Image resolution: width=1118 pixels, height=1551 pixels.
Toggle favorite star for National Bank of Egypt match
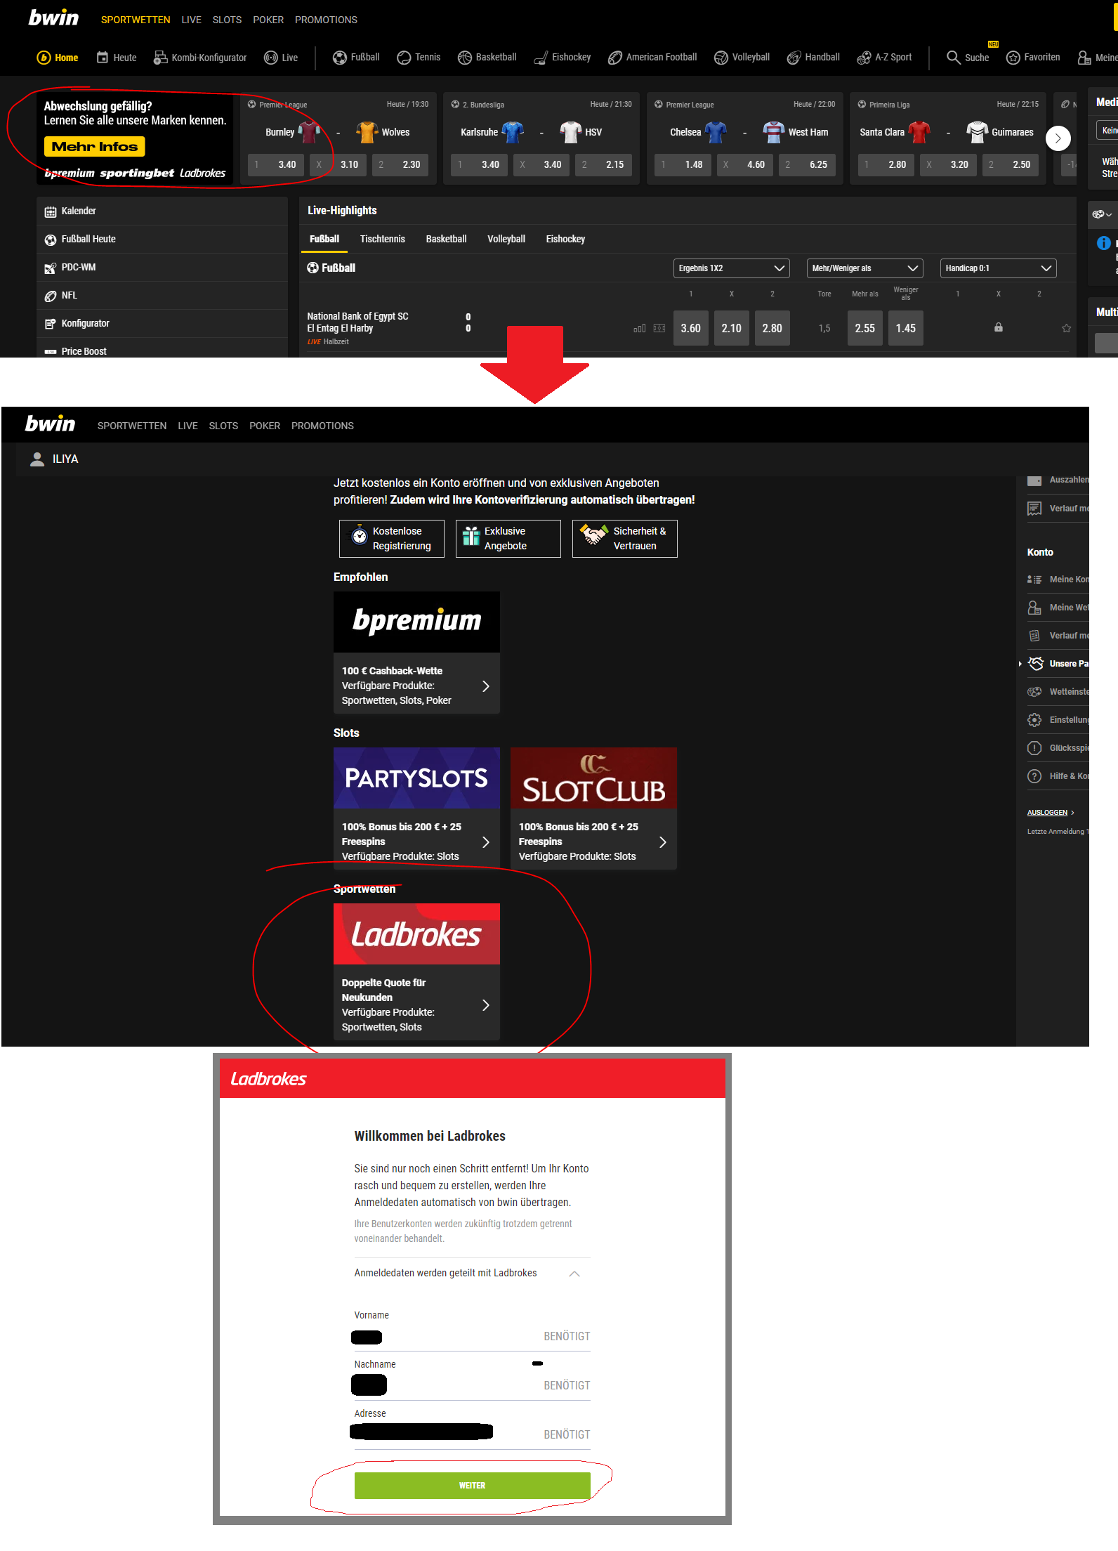click(x=1066, y=328)
